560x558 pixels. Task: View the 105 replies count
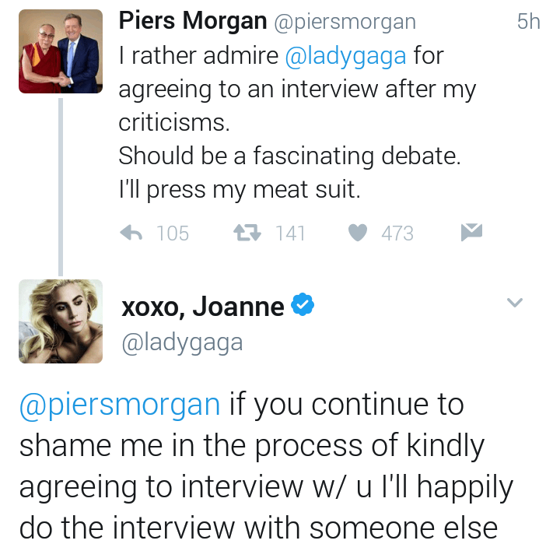point(172,233)
